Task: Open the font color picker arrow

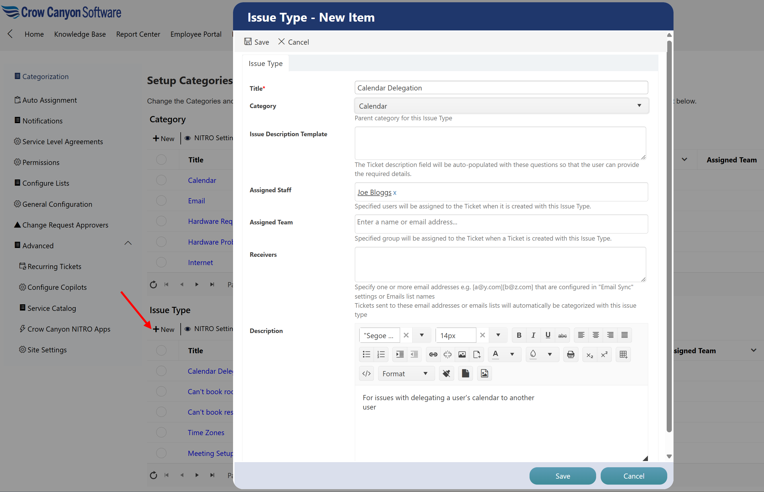Action: coord(512,354)
